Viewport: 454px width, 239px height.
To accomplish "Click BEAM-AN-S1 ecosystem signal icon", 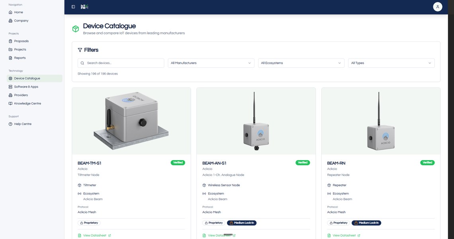I will point(204,194).
